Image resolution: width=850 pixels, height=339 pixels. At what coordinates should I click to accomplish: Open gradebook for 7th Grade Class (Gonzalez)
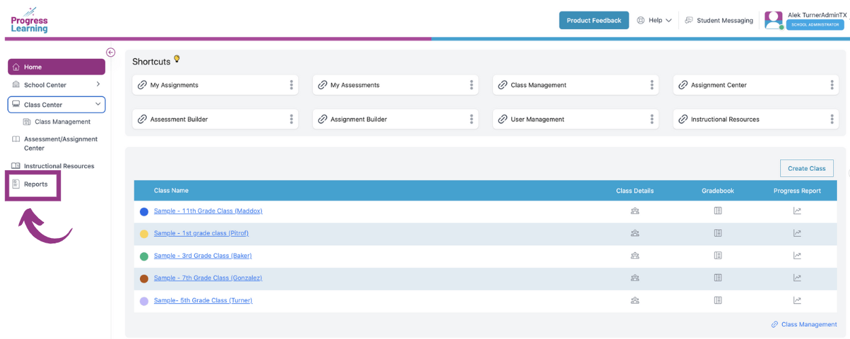click(718, 278)
